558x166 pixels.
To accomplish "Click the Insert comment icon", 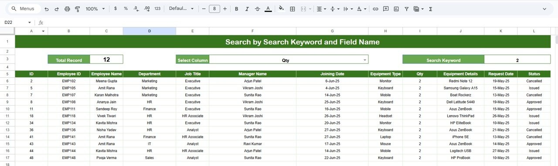I will [386, 9].
